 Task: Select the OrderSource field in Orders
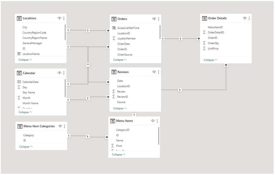coord(125,55)
